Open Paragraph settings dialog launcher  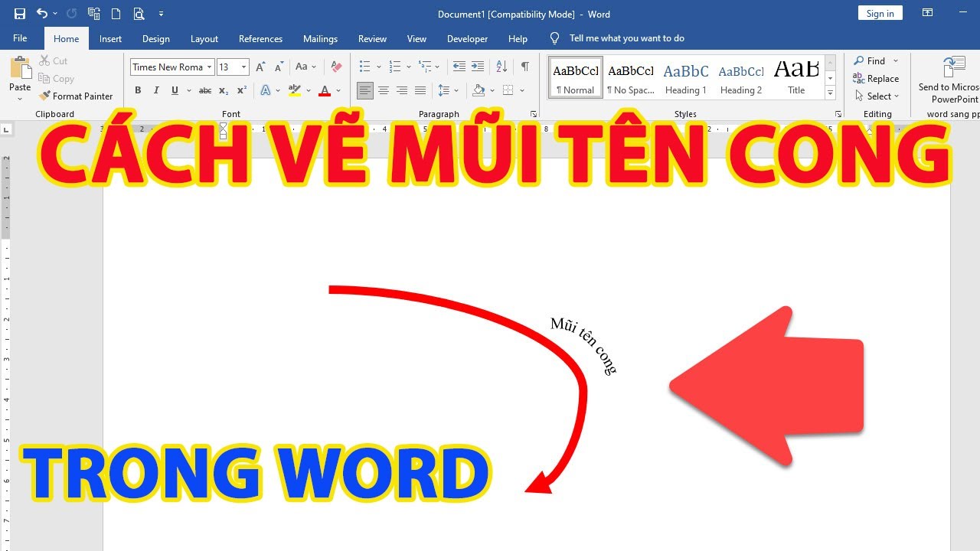click(x=534, y=114)
